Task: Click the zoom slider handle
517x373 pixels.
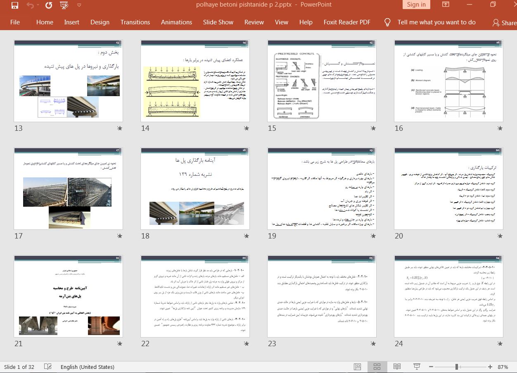Action: pyautogui.click(x=457, y=367)
